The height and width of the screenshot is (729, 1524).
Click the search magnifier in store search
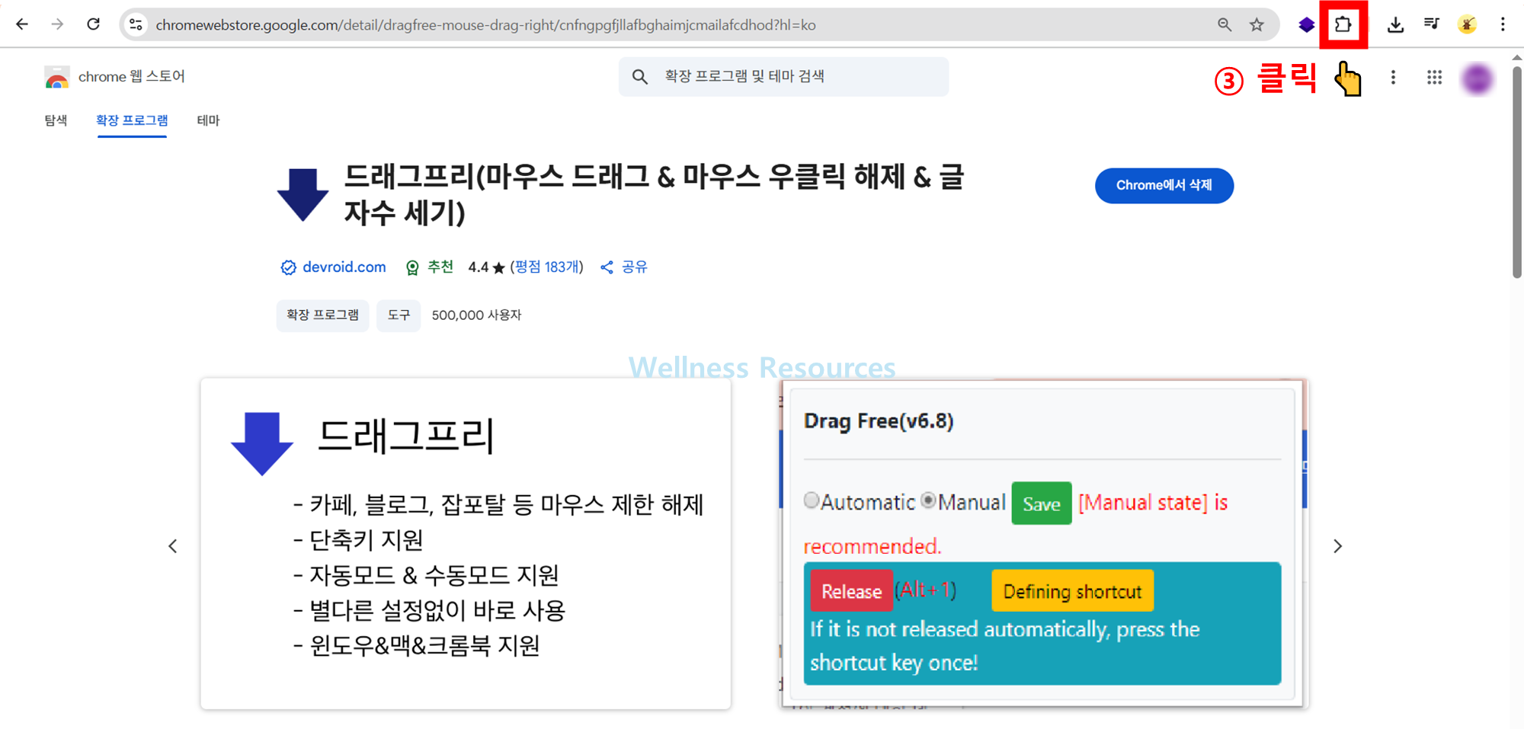(640, 76)
